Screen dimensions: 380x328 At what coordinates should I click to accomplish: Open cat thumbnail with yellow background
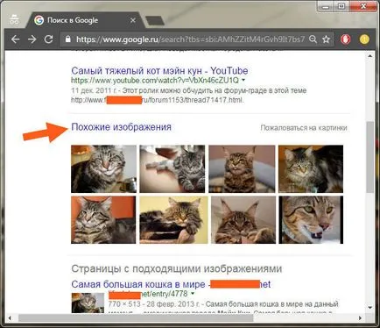[x=173, y=220]
